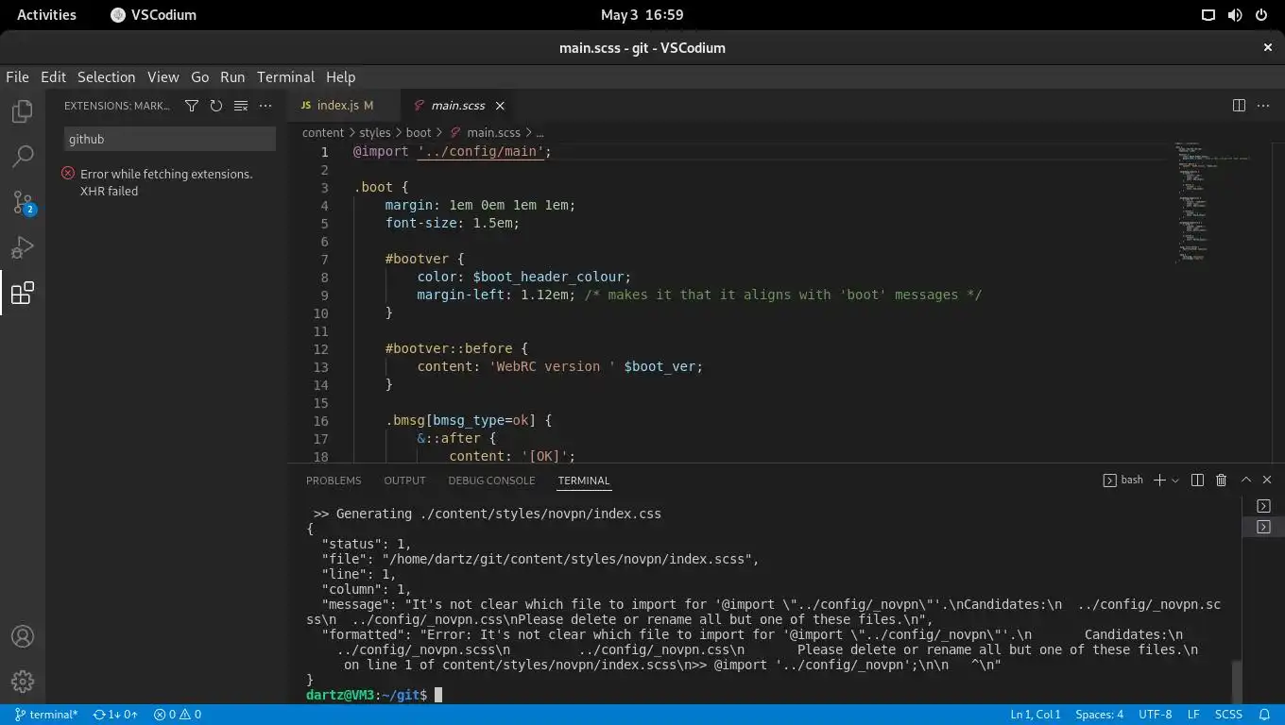Open editor more actions ellipsis
1285x725 pixels.
pyautogui.click(x=1263, y=106)
